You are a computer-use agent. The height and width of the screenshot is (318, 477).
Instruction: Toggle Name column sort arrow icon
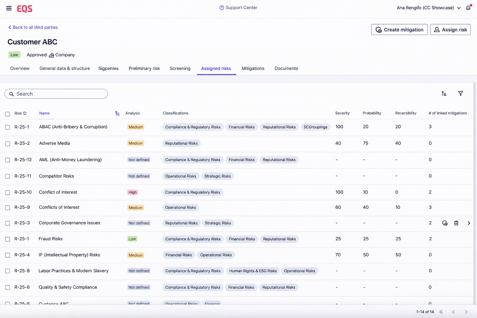click(x=117, y=113)
